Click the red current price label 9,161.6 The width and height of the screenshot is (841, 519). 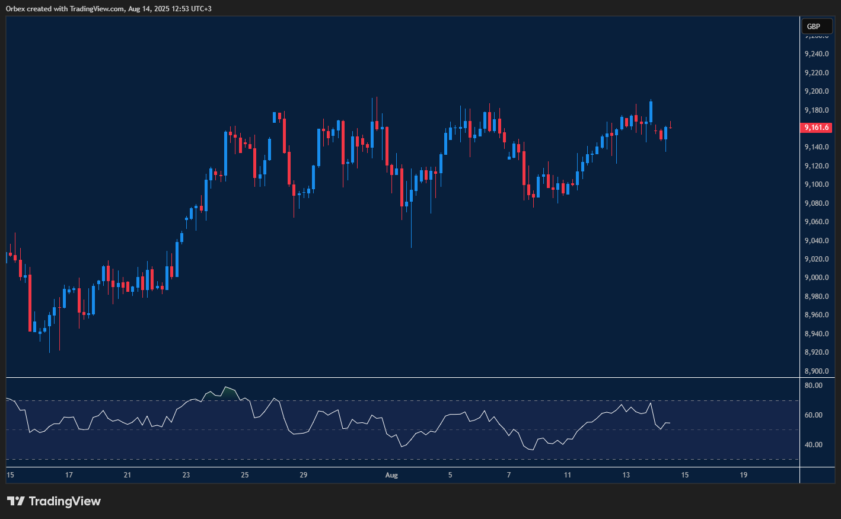coord(817,128)
